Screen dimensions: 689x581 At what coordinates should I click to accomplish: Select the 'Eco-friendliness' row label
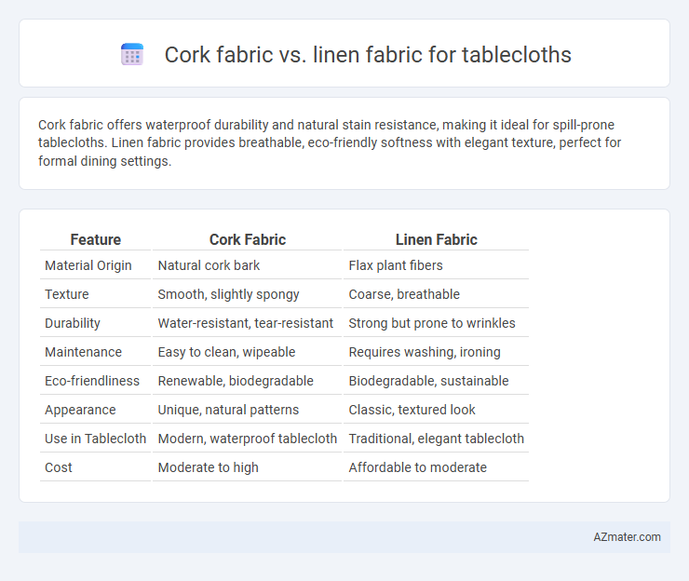click(92, 381)
